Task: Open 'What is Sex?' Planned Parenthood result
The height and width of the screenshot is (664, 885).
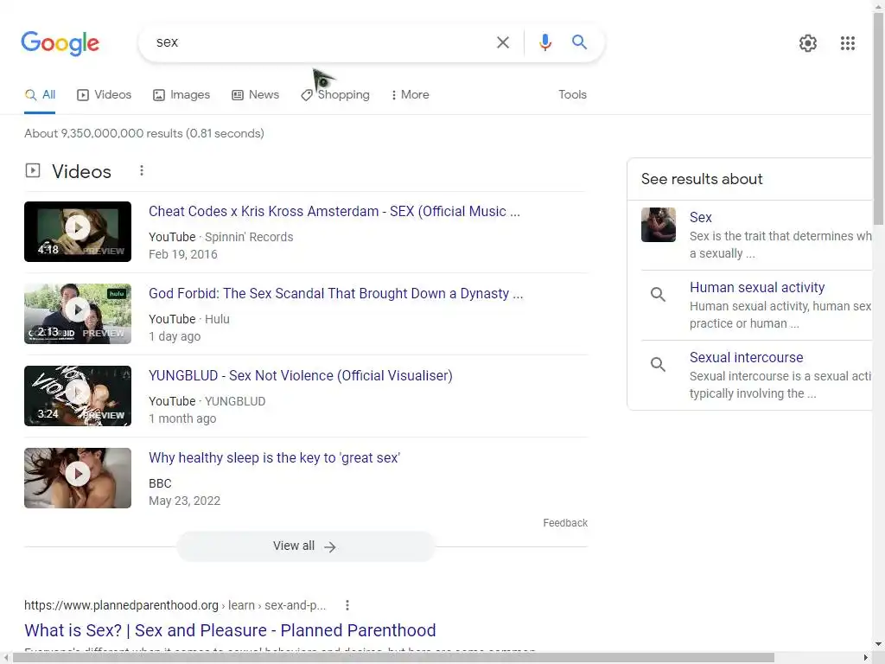Action: pos(230,630)
